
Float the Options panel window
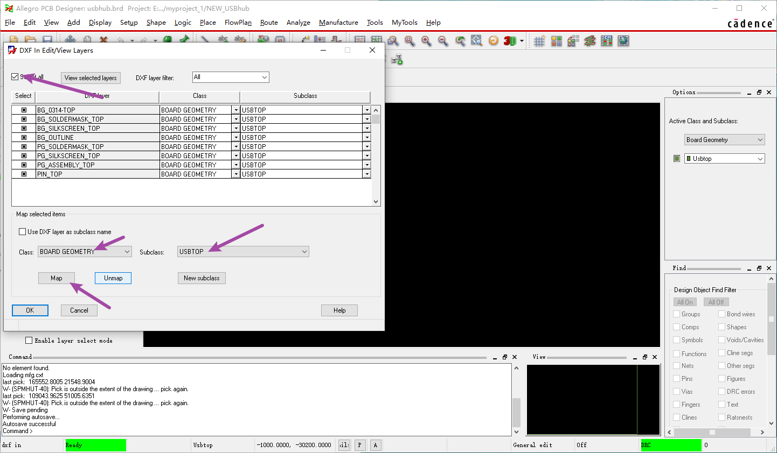(x=759, y=93)
